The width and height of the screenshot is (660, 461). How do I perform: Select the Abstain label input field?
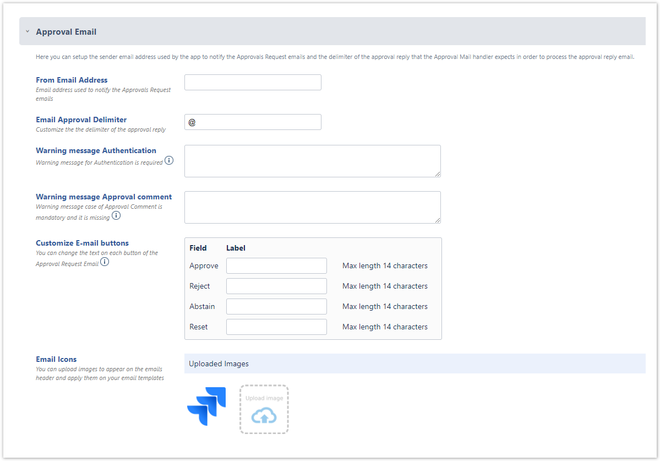point(276,307)
